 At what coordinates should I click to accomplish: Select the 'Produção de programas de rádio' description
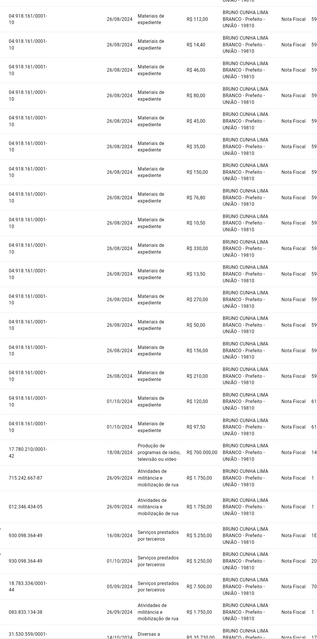point(159,452)
